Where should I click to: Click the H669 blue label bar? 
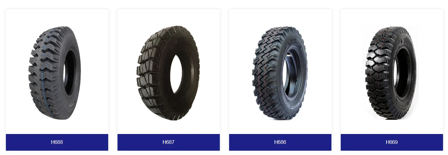tap(392, 142)
